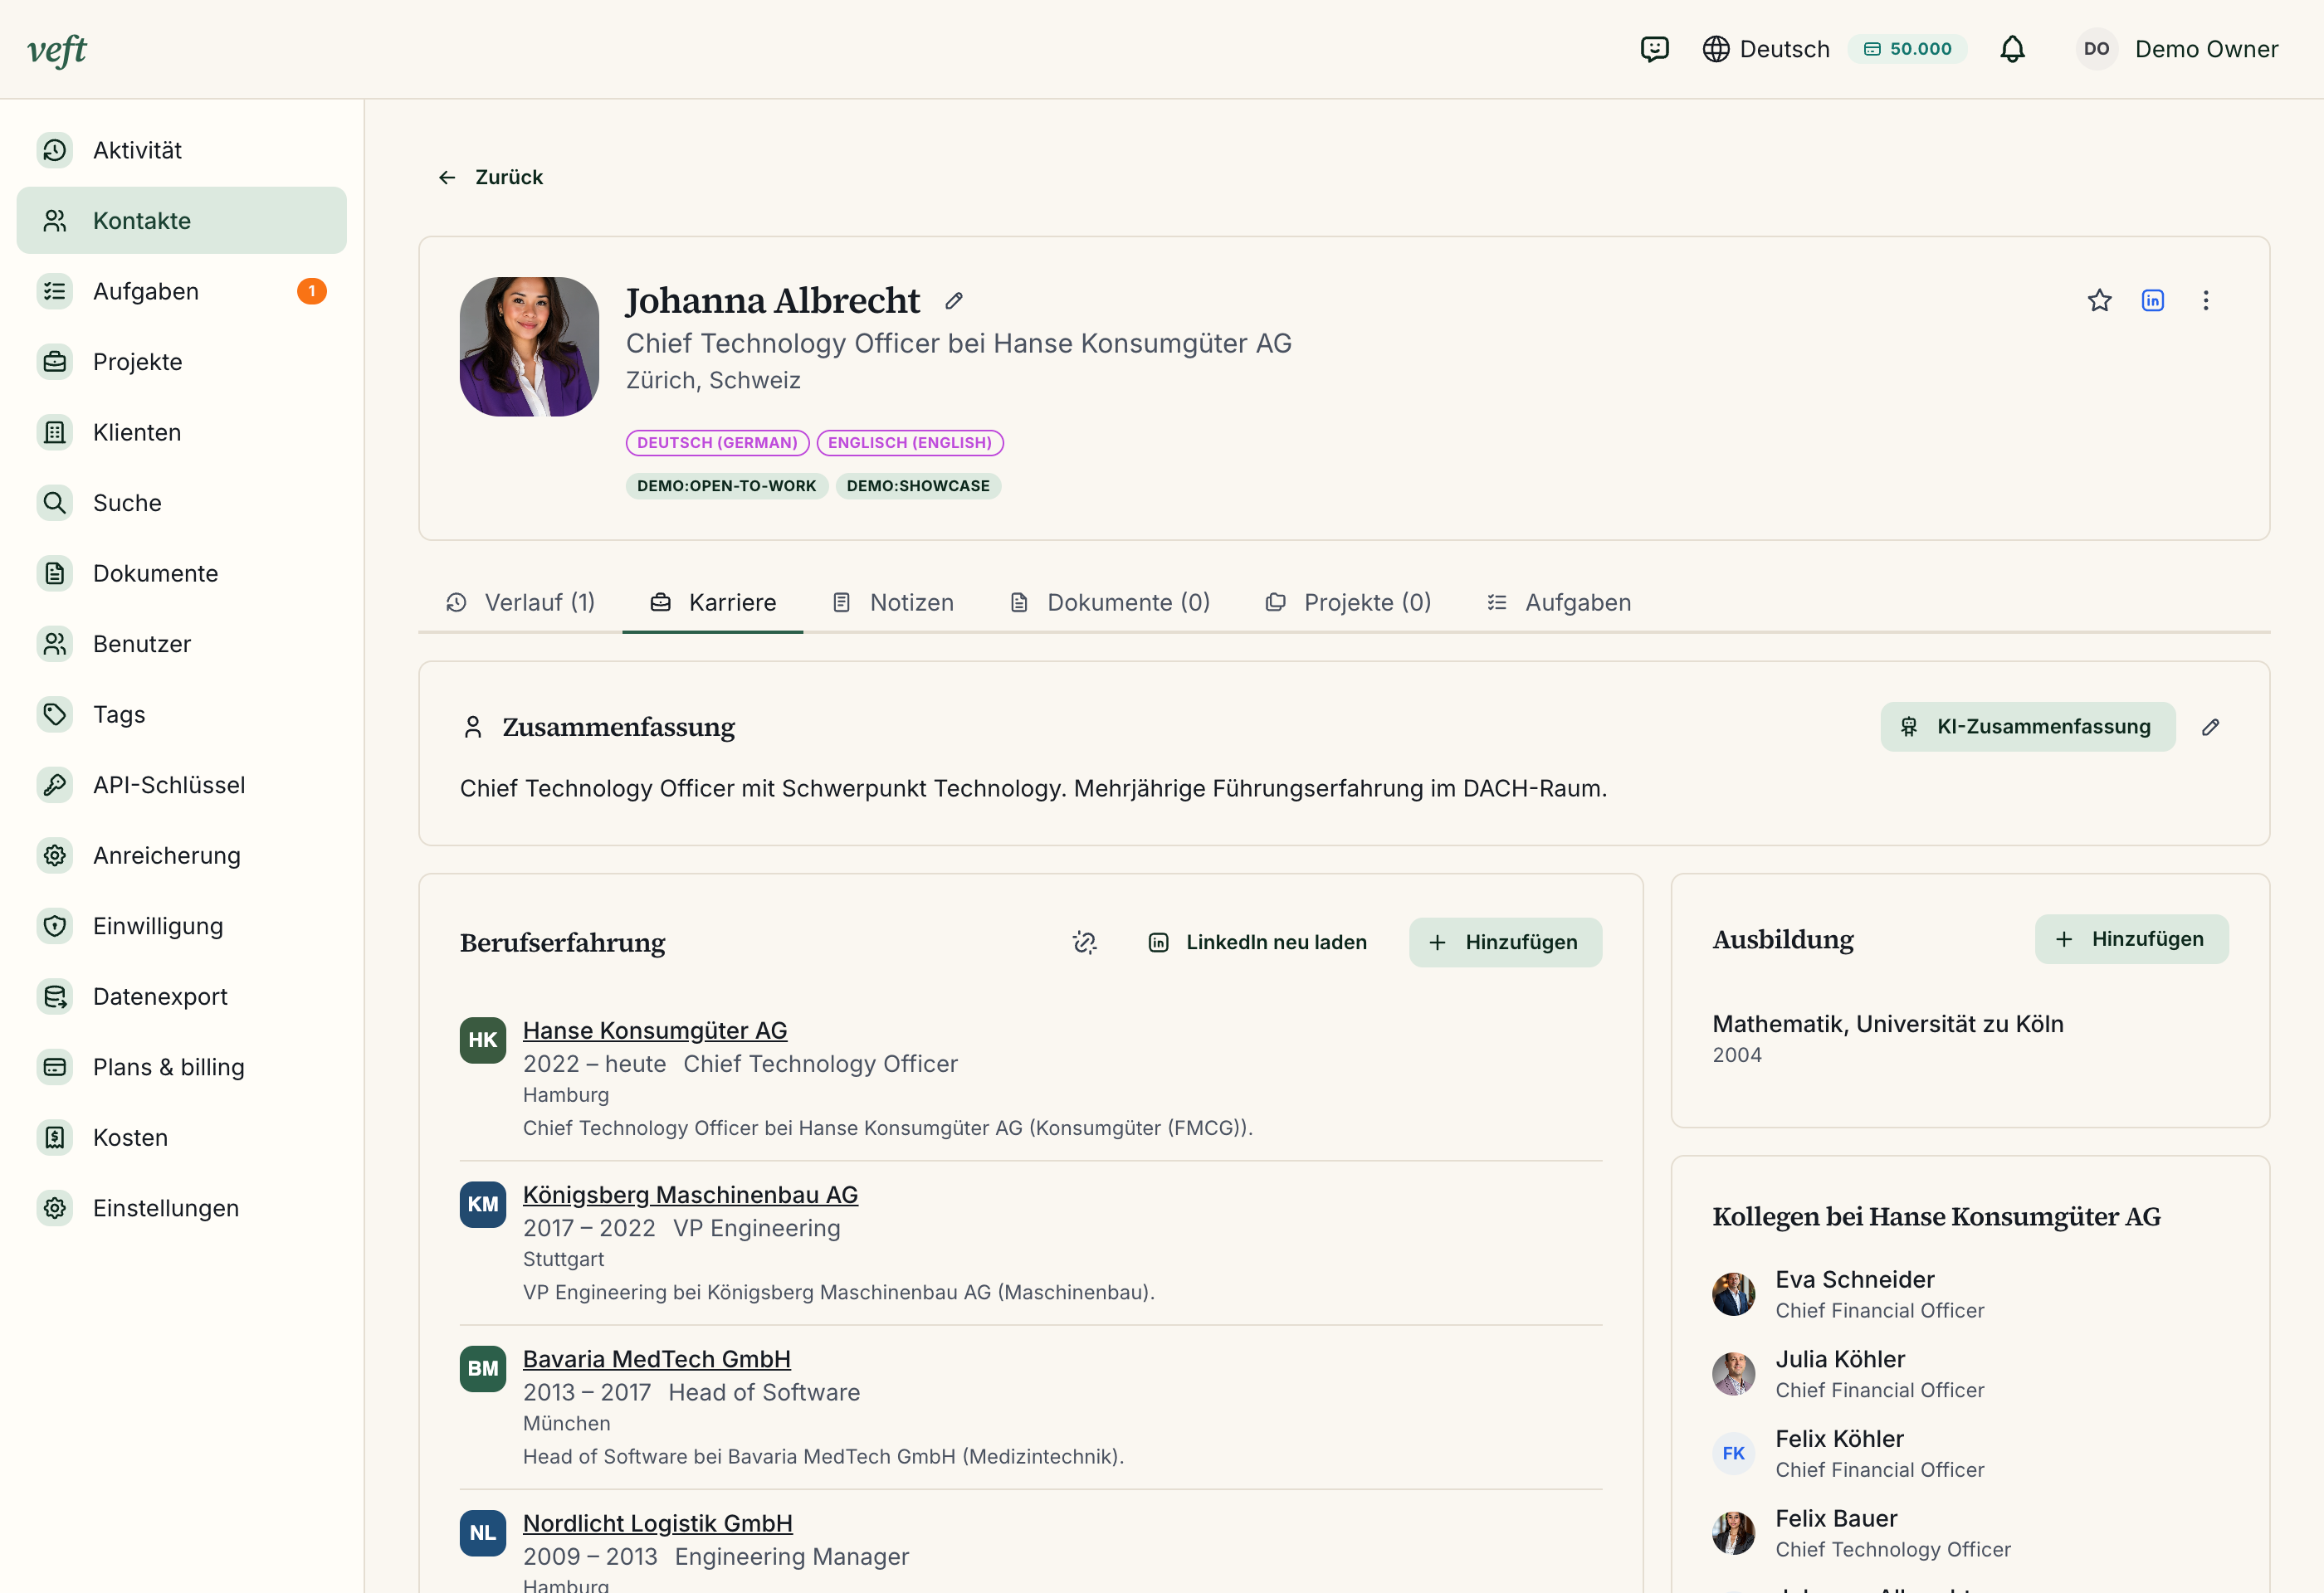The width and height of the screenshot is (2324, 1593).
Task: Click the DEMO:OPEN-TO-WORK tag
Action: click(726, 485)
